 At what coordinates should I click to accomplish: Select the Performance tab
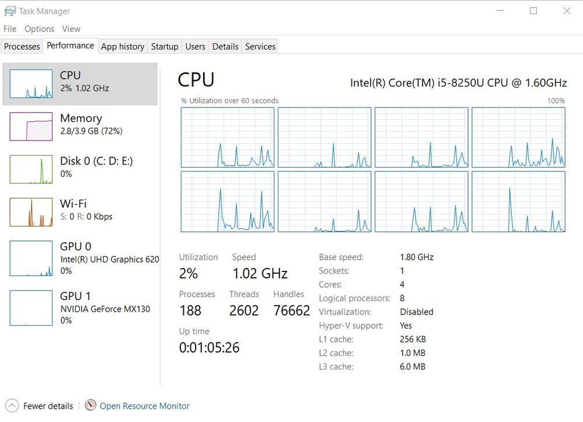tap(70, 46)
